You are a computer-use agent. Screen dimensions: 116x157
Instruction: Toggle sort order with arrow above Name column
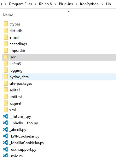[x=69, y=12]
